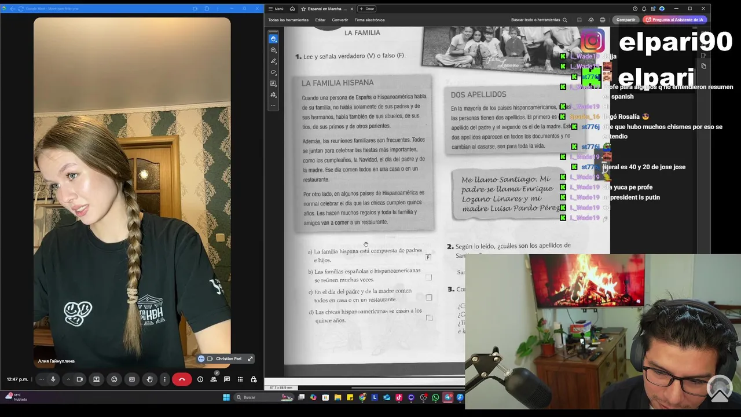Open Task View on the taskbar
The image size is (741, 417).
coord(302,397)
